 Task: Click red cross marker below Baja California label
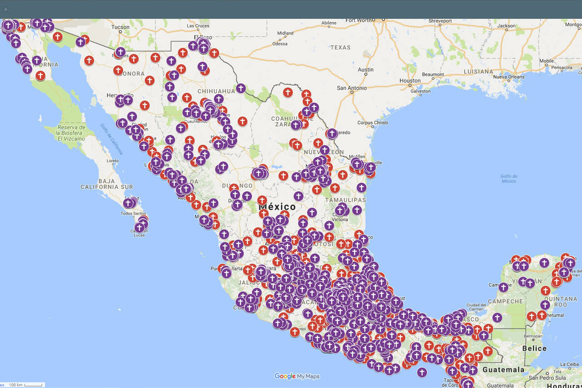(x=40, y=75)
